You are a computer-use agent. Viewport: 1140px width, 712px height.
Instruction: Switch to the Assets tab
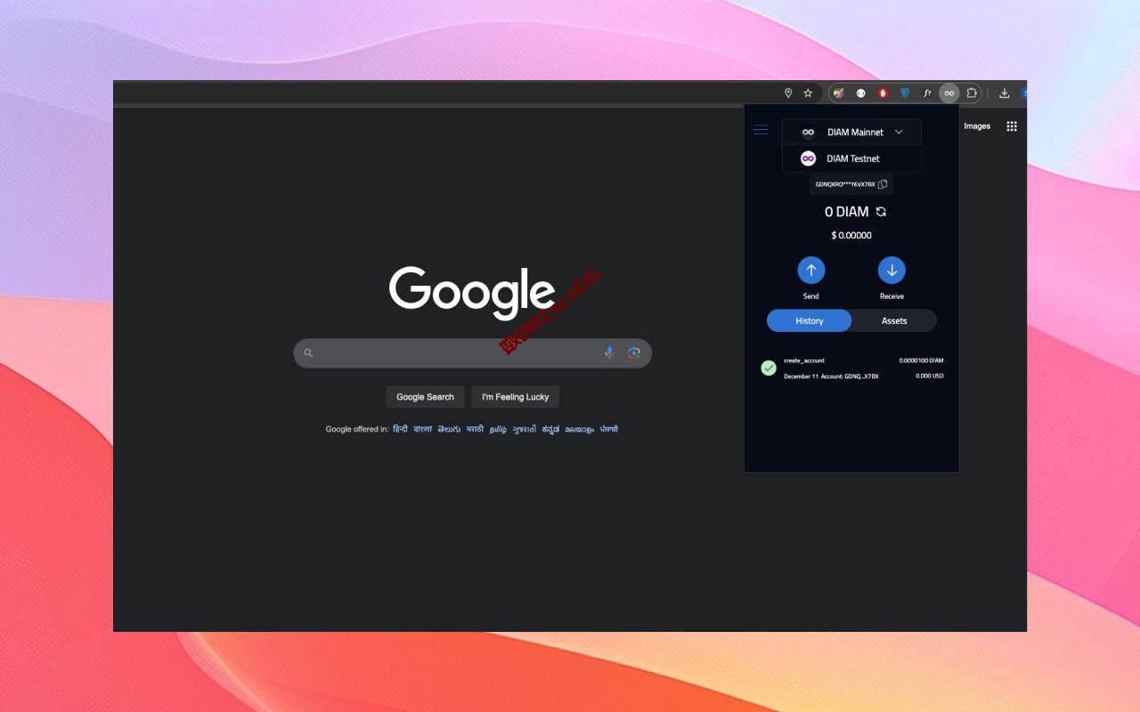point(894,320)
